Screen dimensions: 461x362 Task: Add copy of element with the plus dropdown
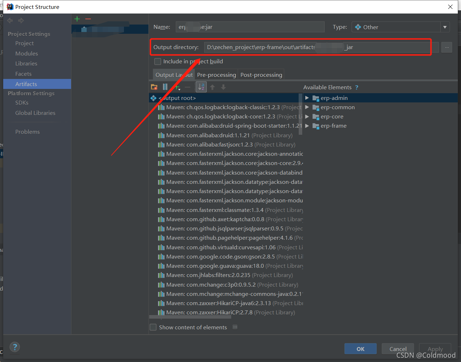pos(177,87)
